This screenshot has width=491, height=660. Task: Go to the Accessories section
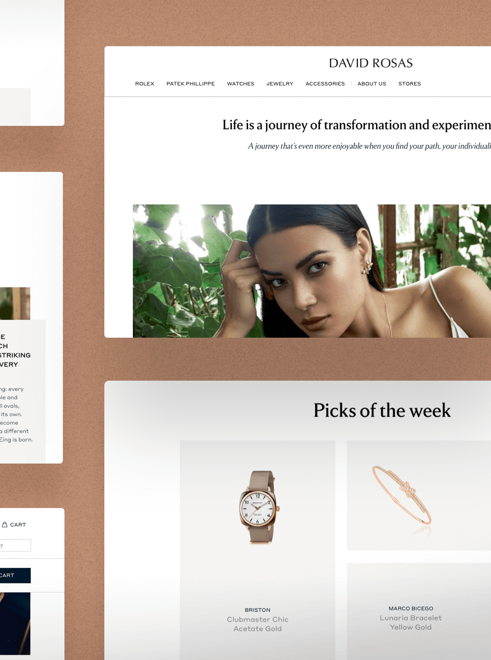[325, 83]
